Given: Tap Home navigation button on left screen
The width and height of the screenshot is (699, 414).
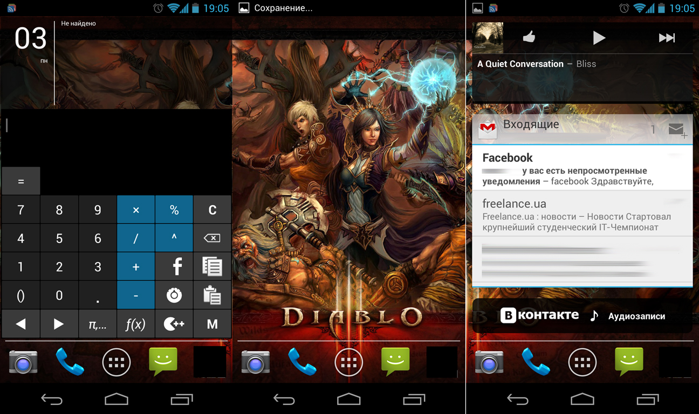Looking at the screenshot, I should click(x=116, y=399).
